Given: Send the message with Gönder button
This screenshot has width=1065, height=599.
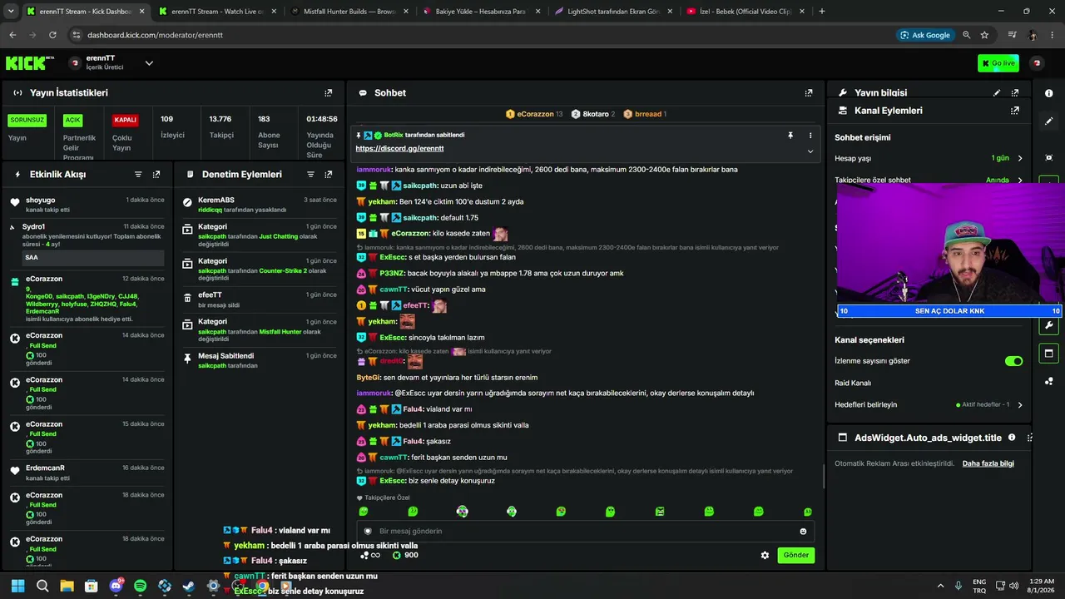Looking at the screenshot, I should (x=795, y=556).
